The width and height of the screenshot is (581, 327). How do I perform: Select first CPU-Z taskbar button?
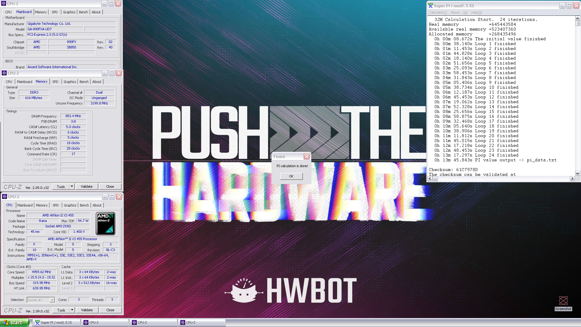105,322
